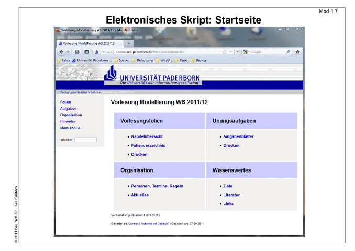Click the Veranstaltungs-Nummer text line
This screenshot has height=251, width=355.
tap(136, 215)
